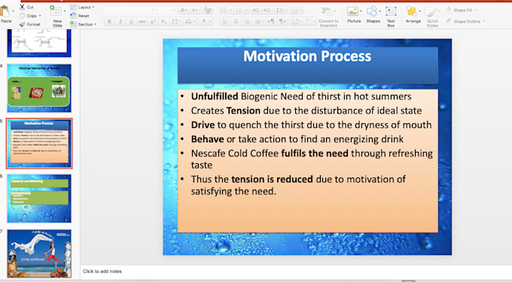This screenshot has width=512, height=282.
Task: Click the font name box
Action: [x=130, y=10]
